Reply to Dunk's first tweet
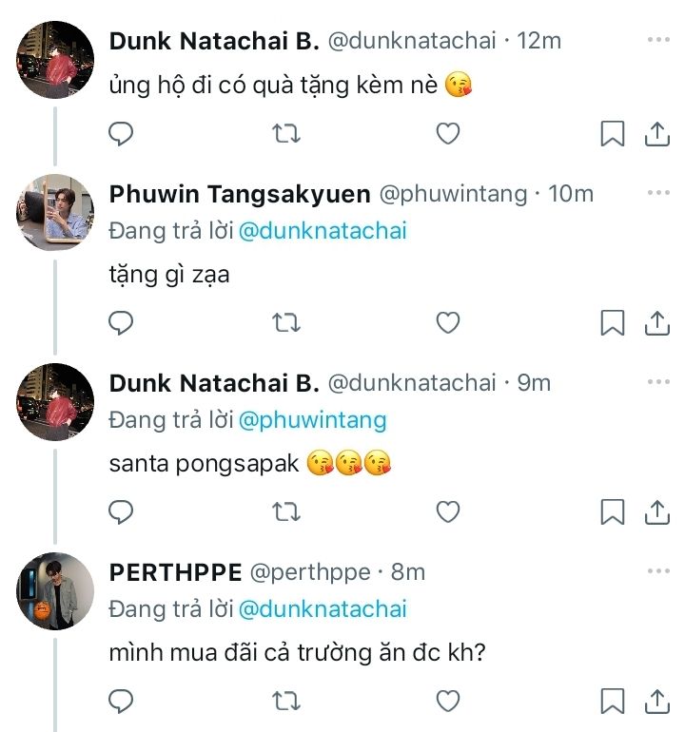 click(x=121, y=135)
